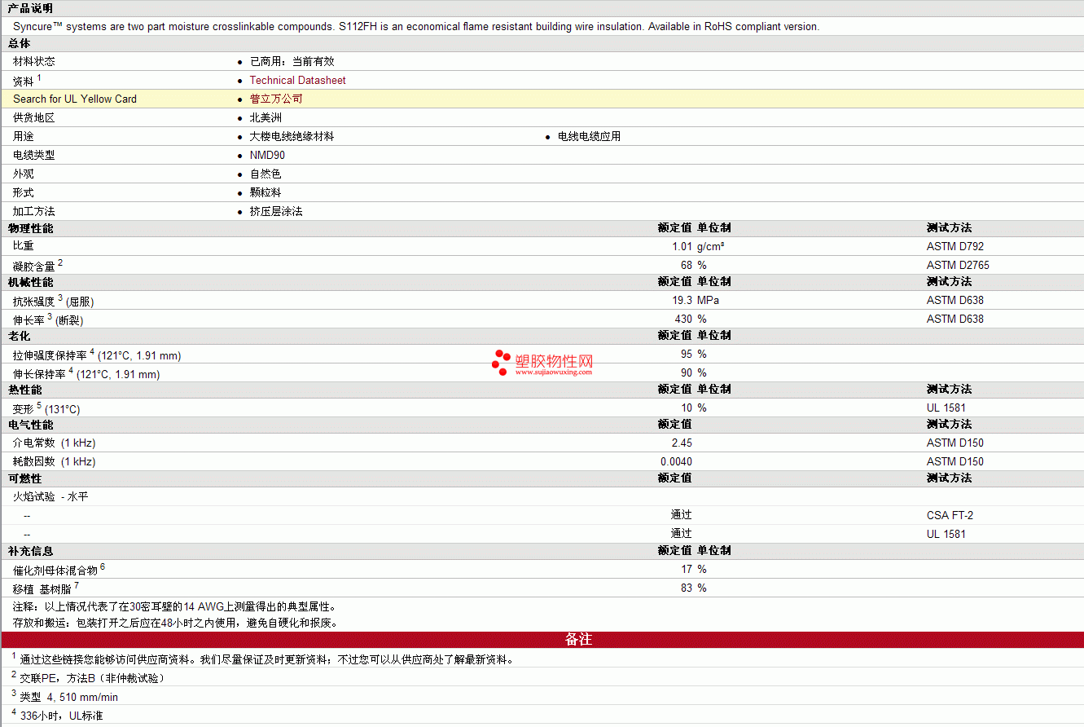Viewport: 1084px width, 727px height.
Task: Click the 大楼电线绝缘材料 usage entry
Action: (x=292, y=136)
